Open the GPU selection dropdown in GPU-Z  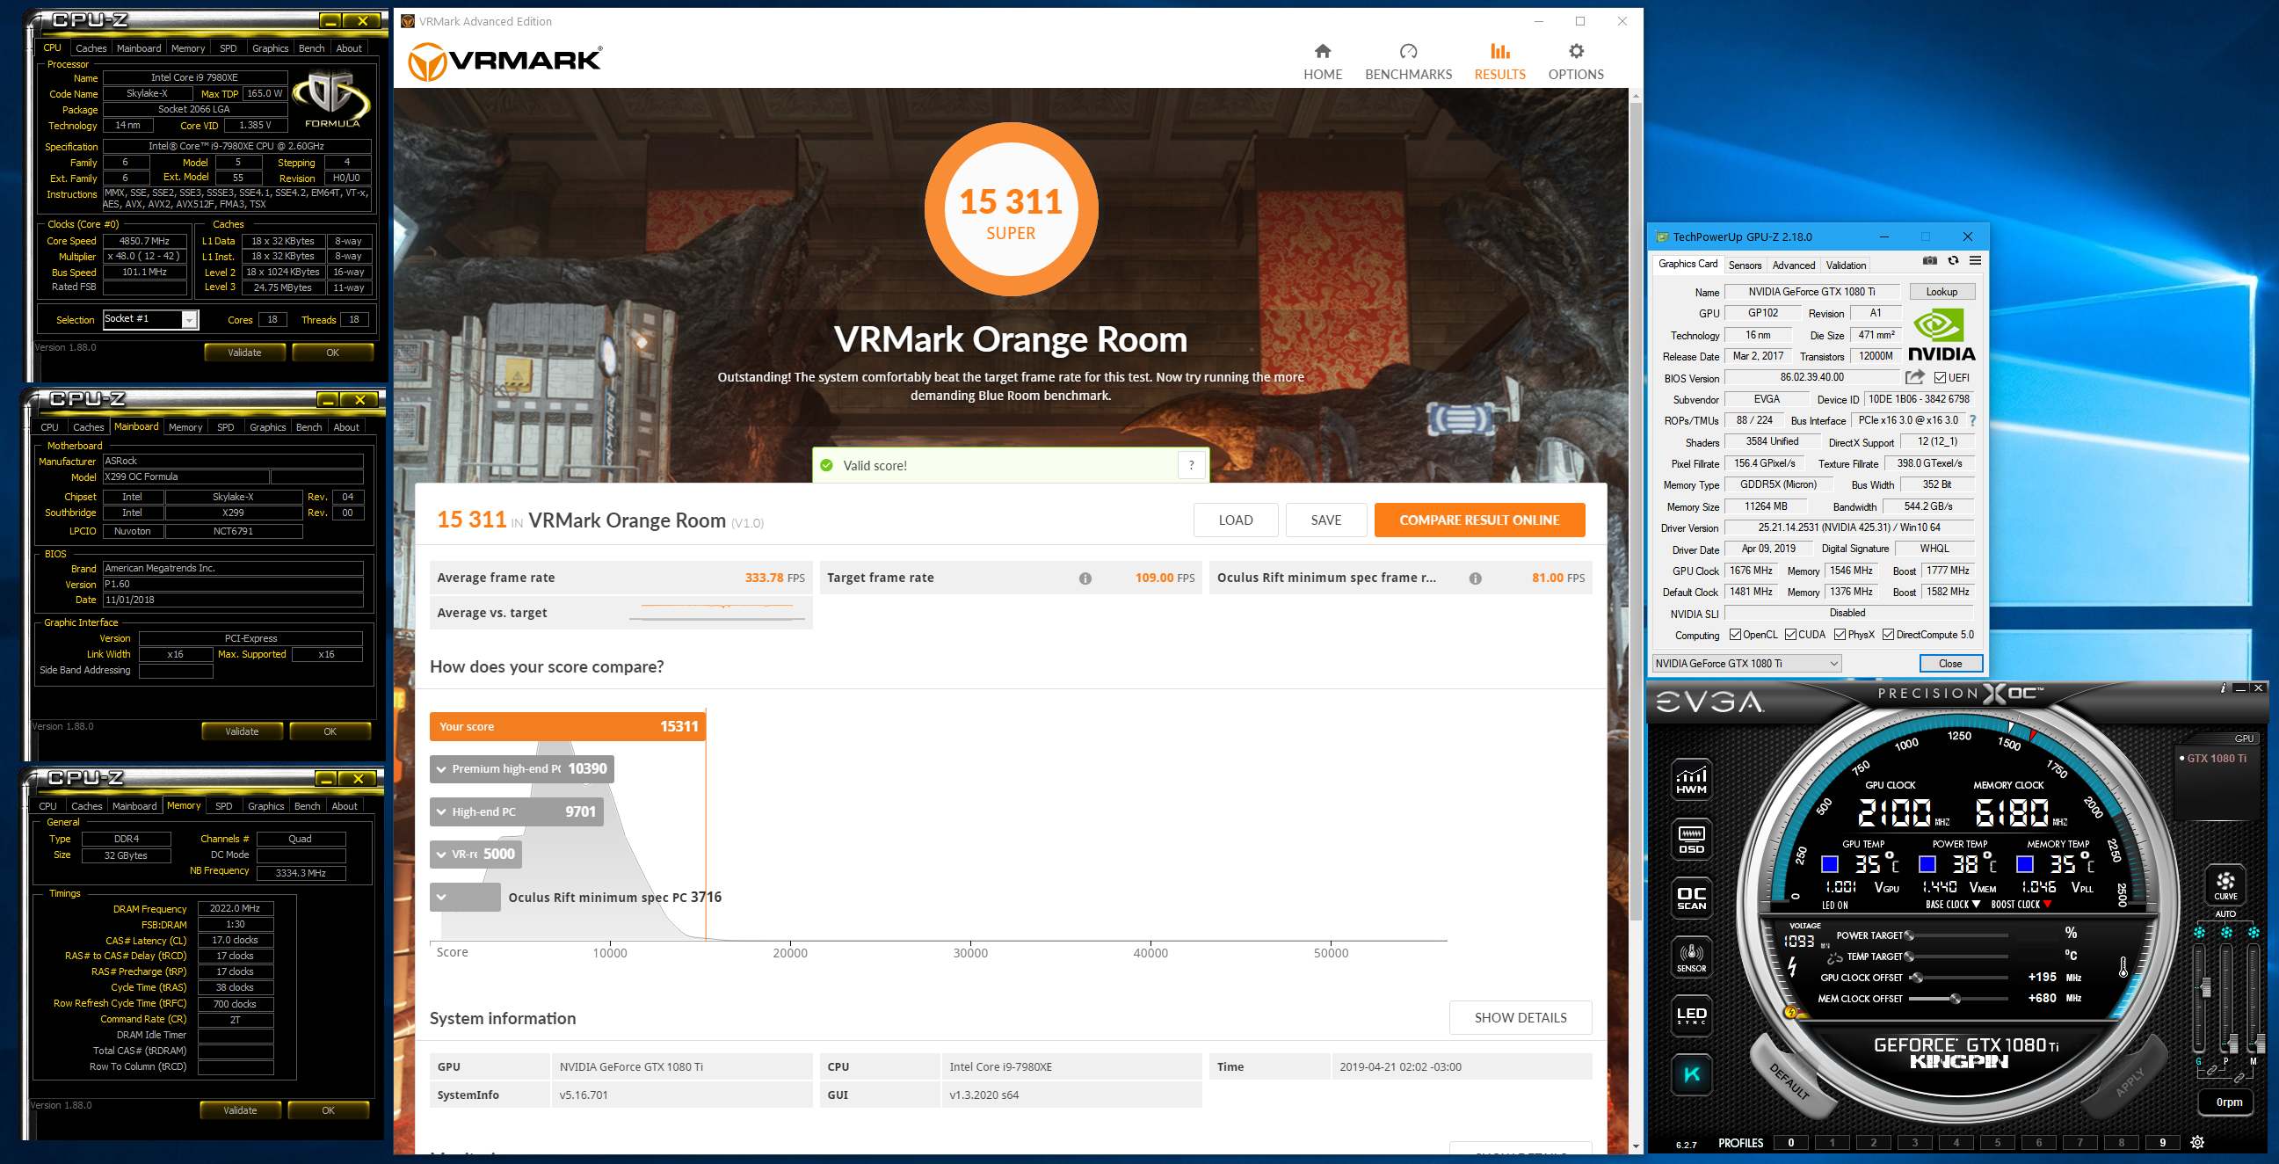tap(1746, 663)
